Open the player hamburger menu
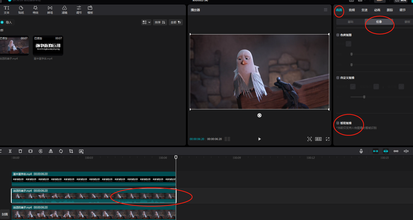Screen dimensions: 413x220 coord(326,10)
